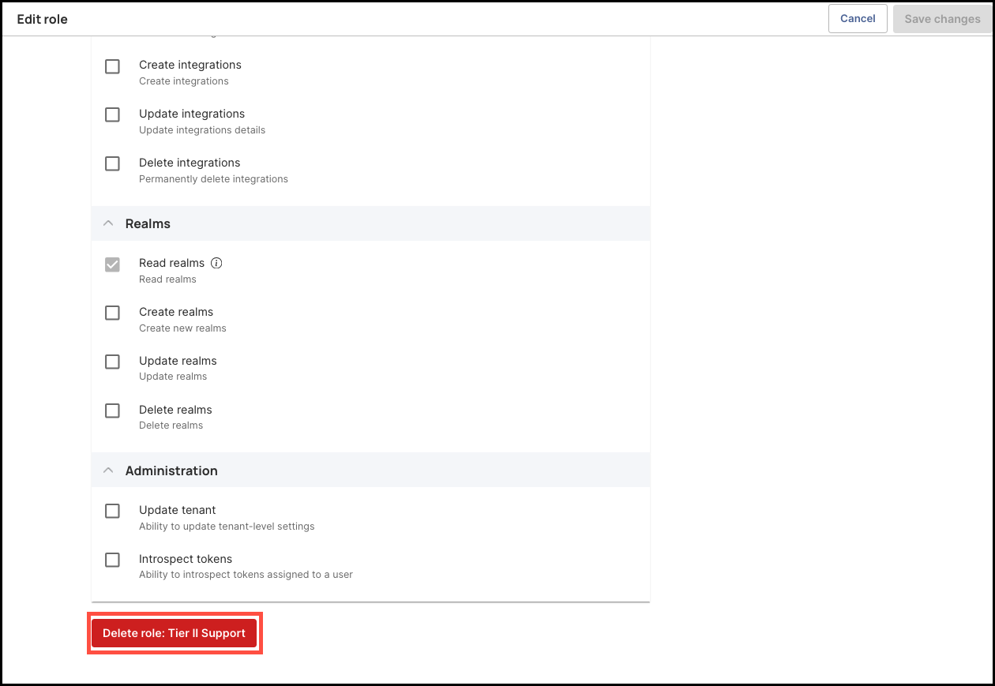Check the Update integrations permission
The width and height of the screenshot is (995, 686).
(112, 115)
